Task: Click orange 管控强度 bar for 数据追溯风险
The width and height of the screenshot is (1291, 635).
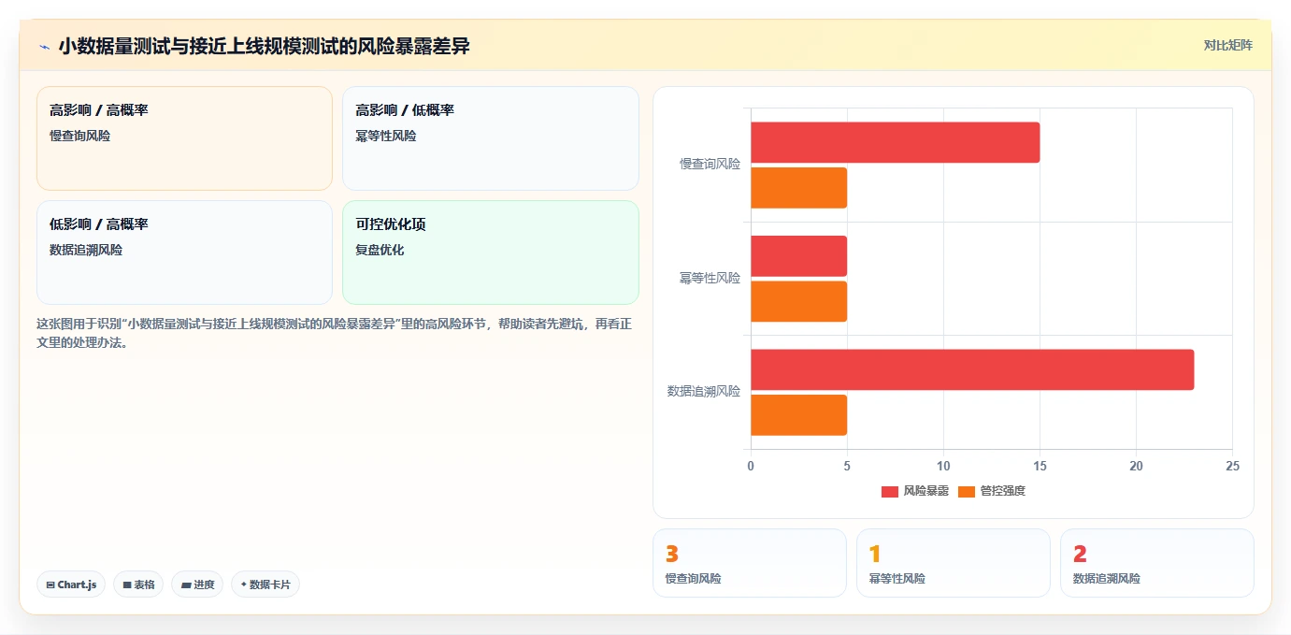Action: tap(798, 415)
